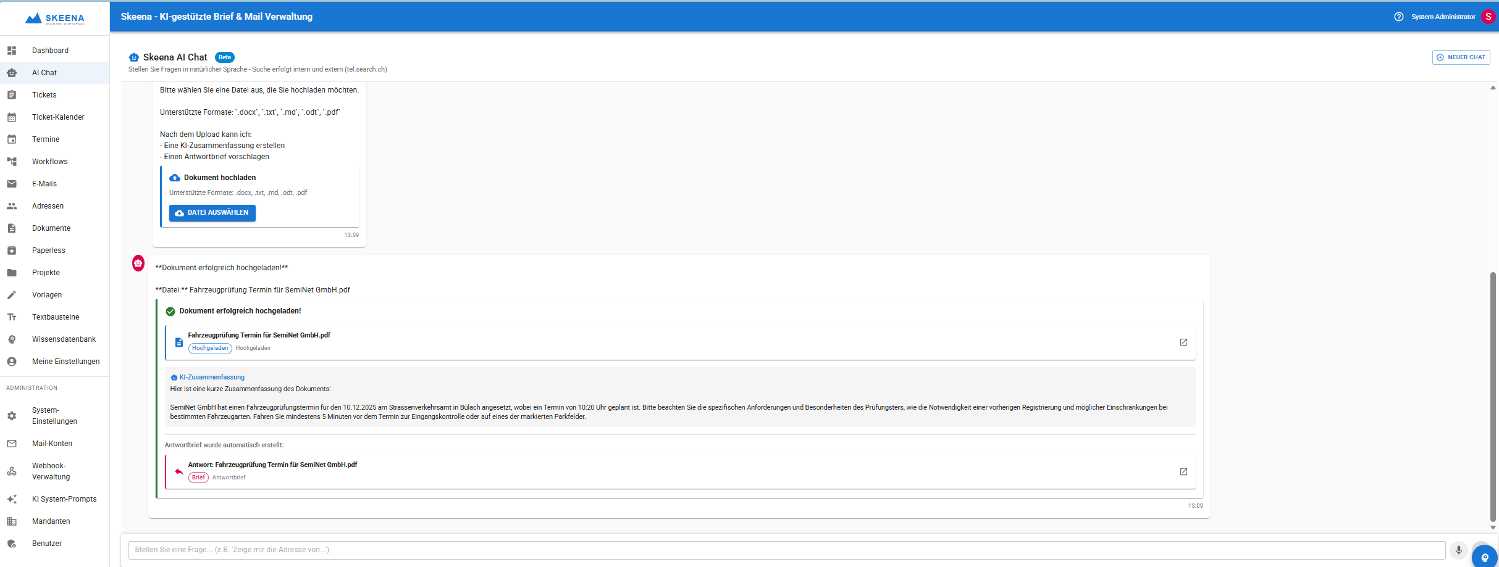Click the floating blue lightbulb button

(x=1485, y=557)
